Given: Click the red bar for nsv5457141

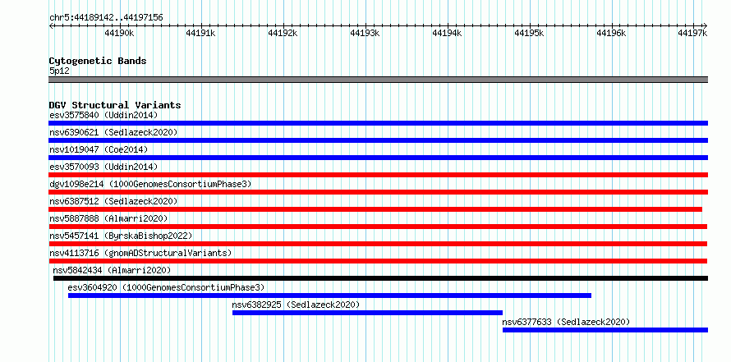Looking at the screenshot, I should [378, 244].
